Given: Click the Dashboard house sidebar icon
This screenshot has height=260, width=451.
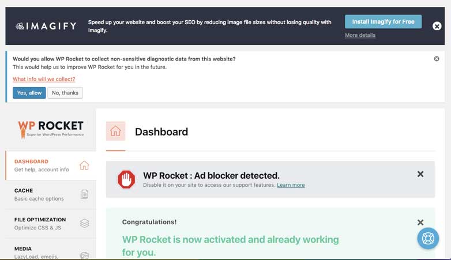Looking at the screenshot, I should 84,165.
